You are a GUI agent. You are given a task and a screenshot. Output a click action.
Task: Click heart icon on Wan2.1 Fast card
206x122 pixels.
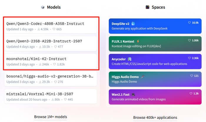tap(191, 93)
